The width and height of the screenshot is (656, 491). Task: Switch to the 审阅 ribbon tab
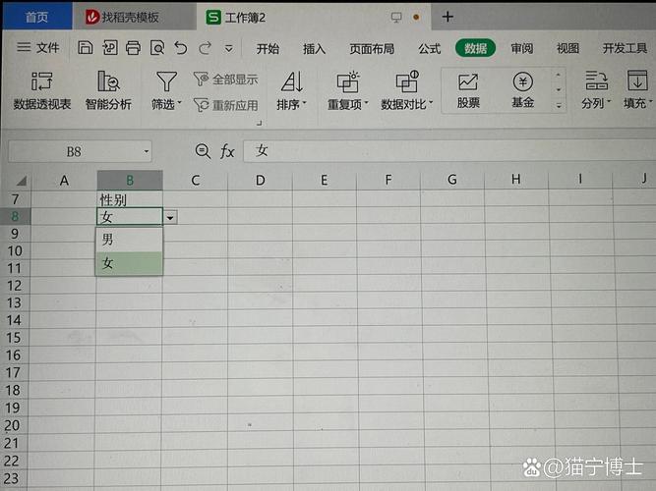(521, 48)
